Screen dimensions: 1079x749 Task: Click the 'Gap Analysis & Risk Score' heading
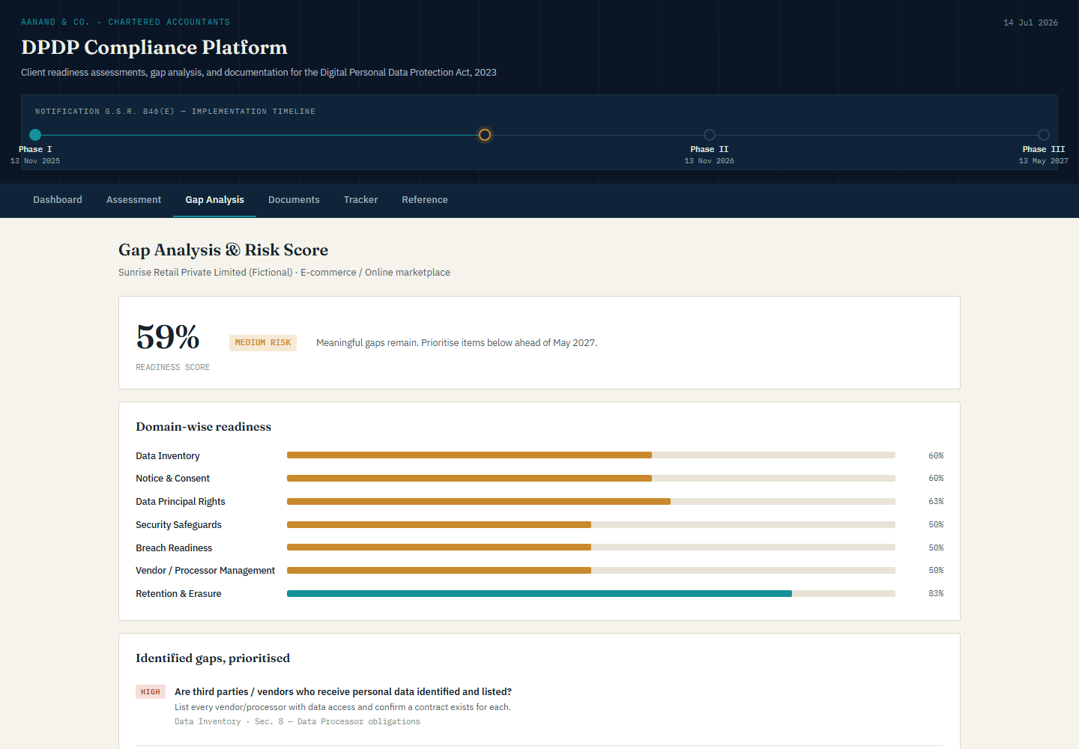(223, 250)
